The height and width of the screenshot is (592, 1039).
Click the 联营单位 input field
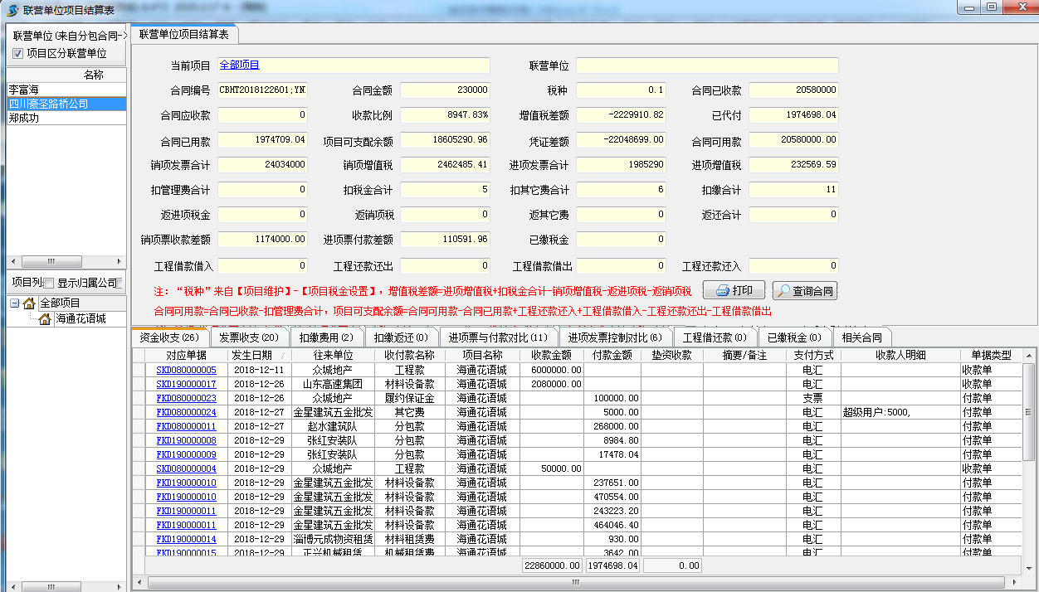tap(707, 66)
